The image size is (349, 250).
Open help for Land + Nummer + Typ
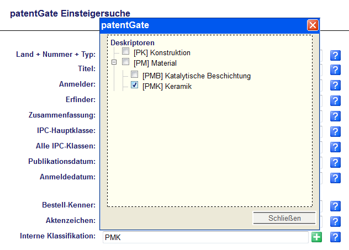point(335,55)
